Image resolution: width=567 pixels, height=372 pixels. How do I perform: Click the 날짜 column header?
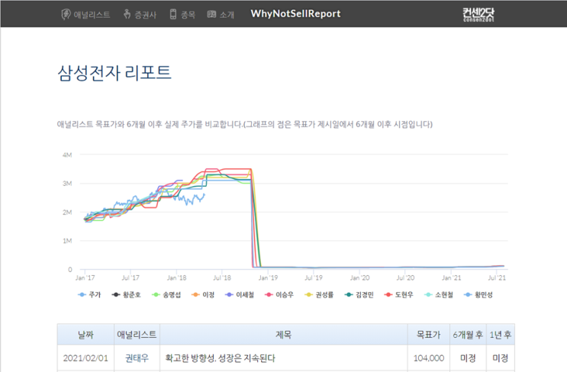pos(85,335)
